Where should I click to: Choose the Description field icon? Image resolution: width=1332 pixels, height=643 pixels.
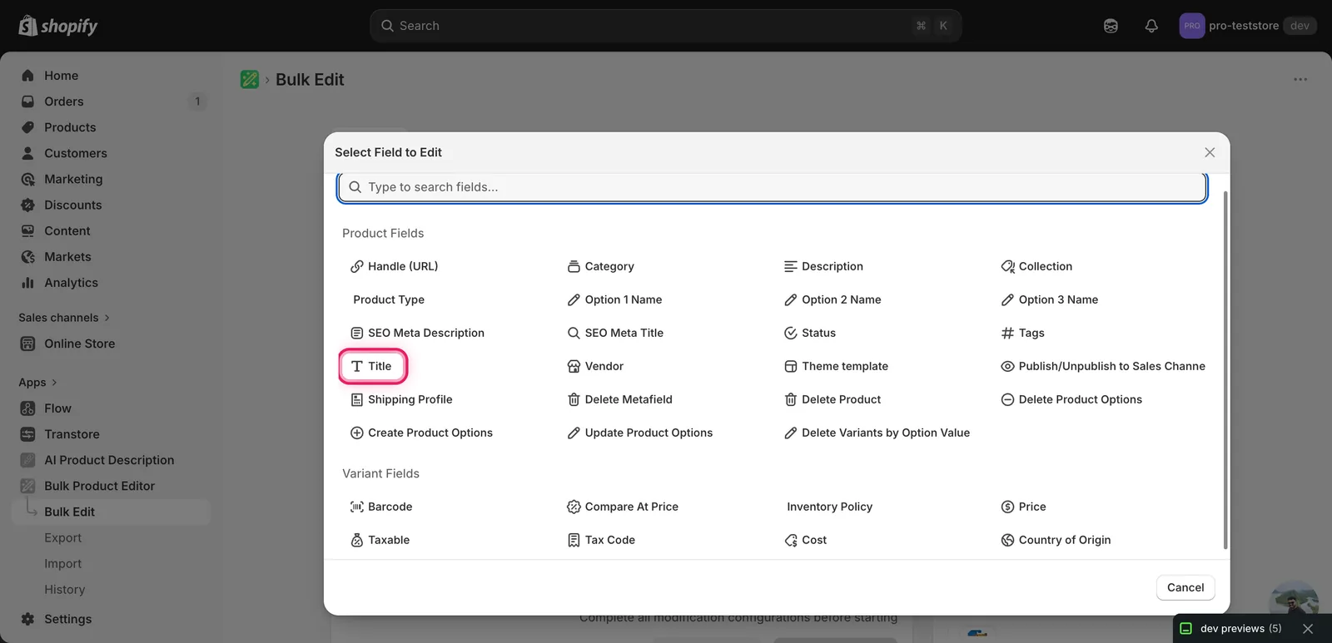tap(790, 266)
